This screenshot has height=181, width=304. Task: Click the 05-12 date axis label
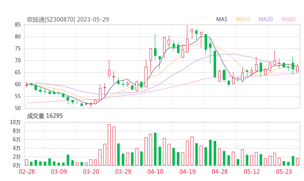click(x=252, y=172)
